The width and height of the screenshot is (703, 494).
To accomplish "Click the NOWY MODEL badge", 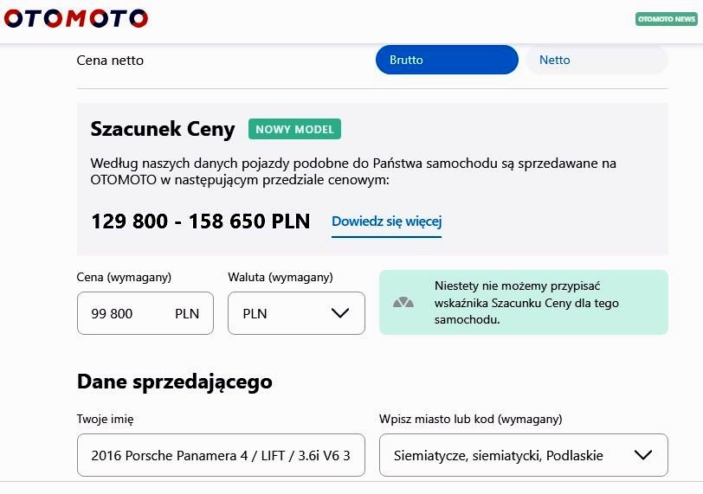I will pyautogui.click(x=294, y=129).
